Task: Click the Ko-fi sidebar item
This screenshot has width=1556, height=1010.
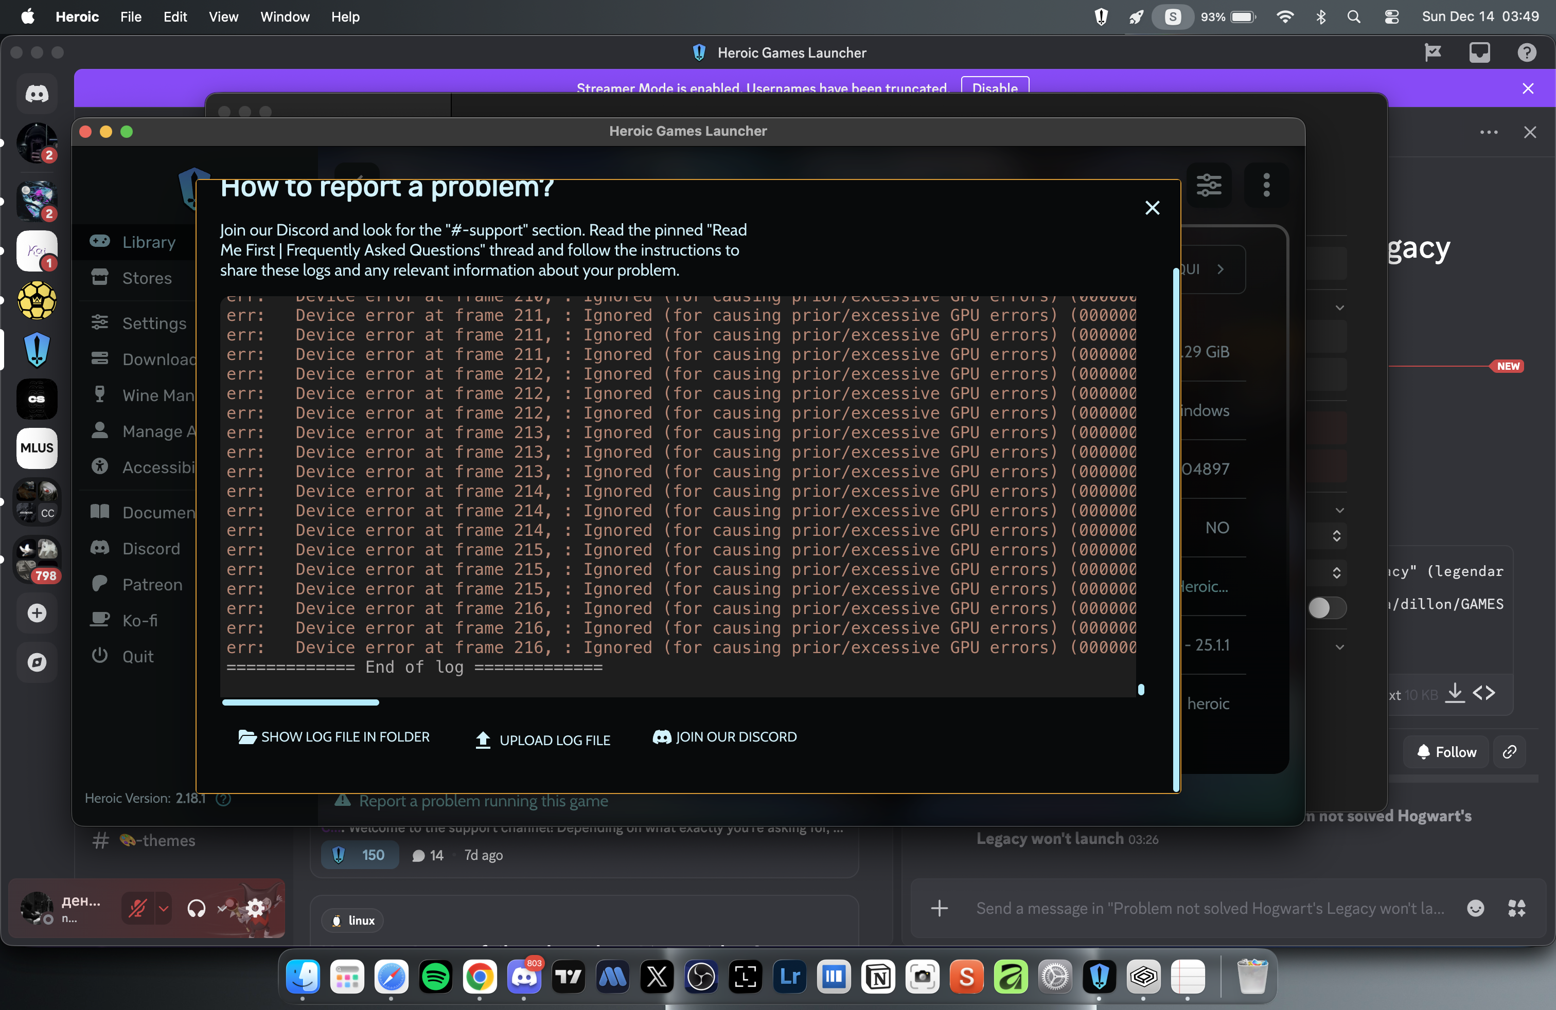Action: click(139, 620)
